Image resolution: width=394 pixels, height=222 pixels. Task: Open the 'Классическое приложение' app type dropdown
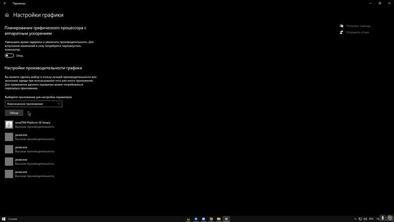33,104
